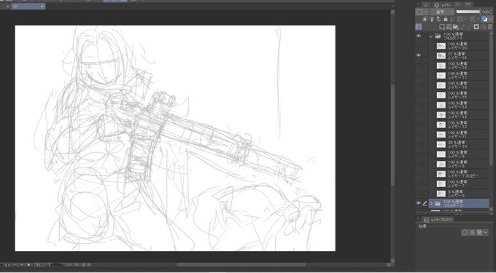Click the border effect icon in Layer Property
Viewport: 496px width, 273px height.
[x=465, y=232]
